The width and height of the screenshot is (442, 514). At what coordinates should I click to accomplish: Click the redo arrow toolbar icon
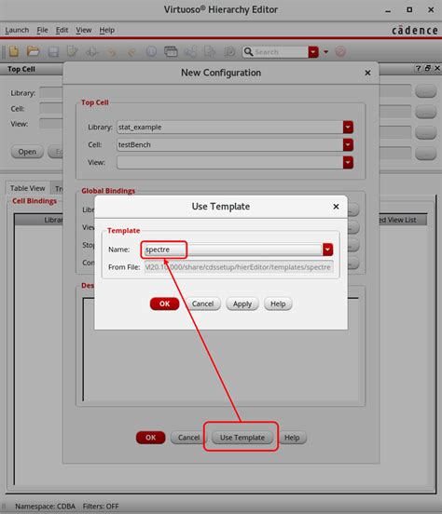[x=131, y=52]
